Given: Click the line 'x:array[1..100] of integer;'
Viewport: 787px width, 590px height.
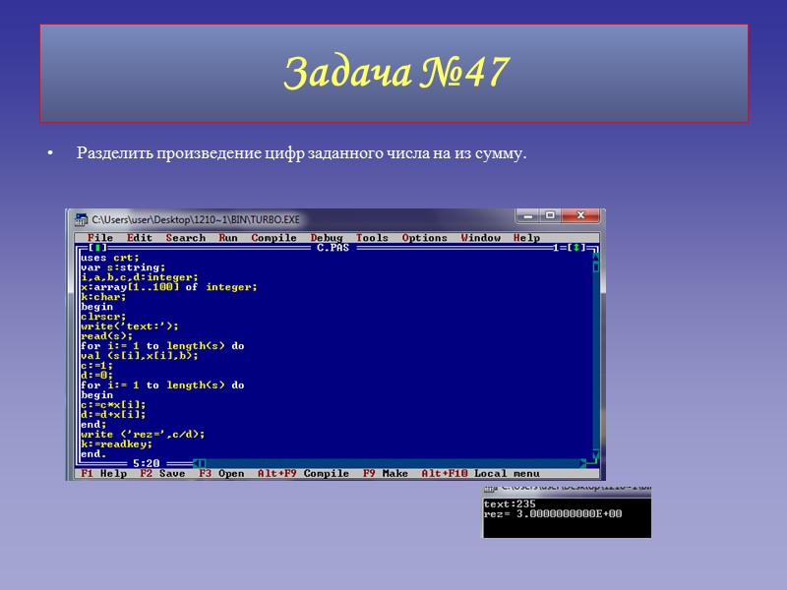Looking at the screenshot, I should tap(168, 287).
